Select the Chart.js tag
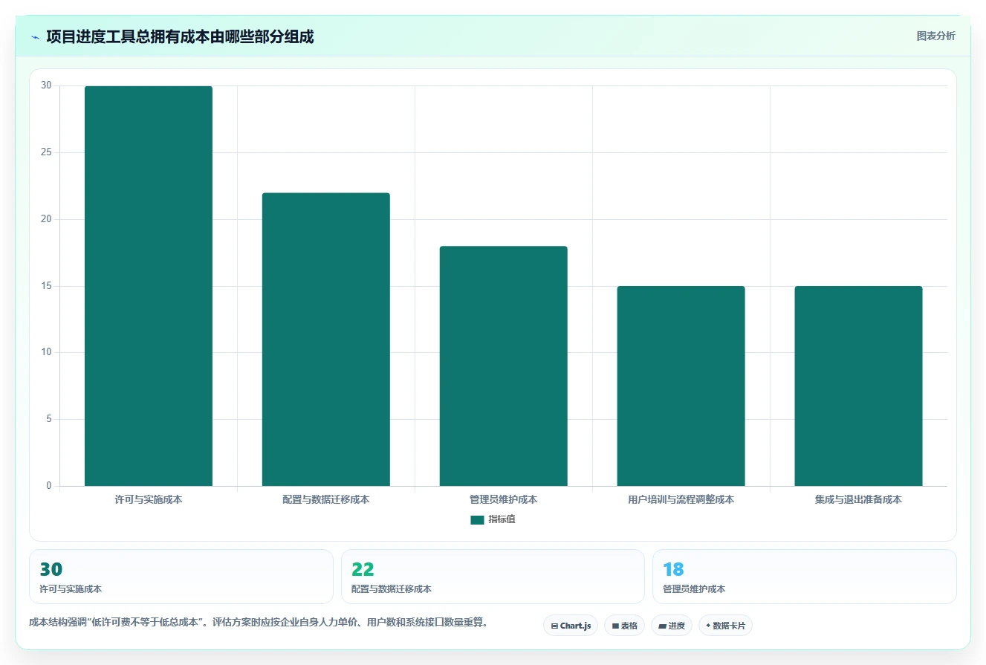Screen dimensions: 986x665 (x=571, y=626)
